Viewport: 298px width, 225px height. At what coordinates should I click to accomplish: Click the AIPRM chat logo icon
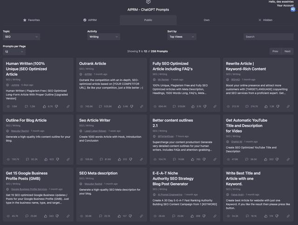pos(148,2)
